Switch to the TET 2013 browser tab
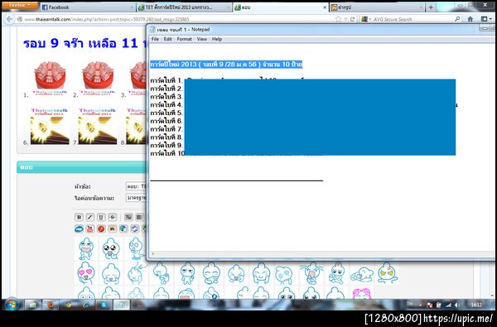497x327 pixels. [x=184, y=7]
